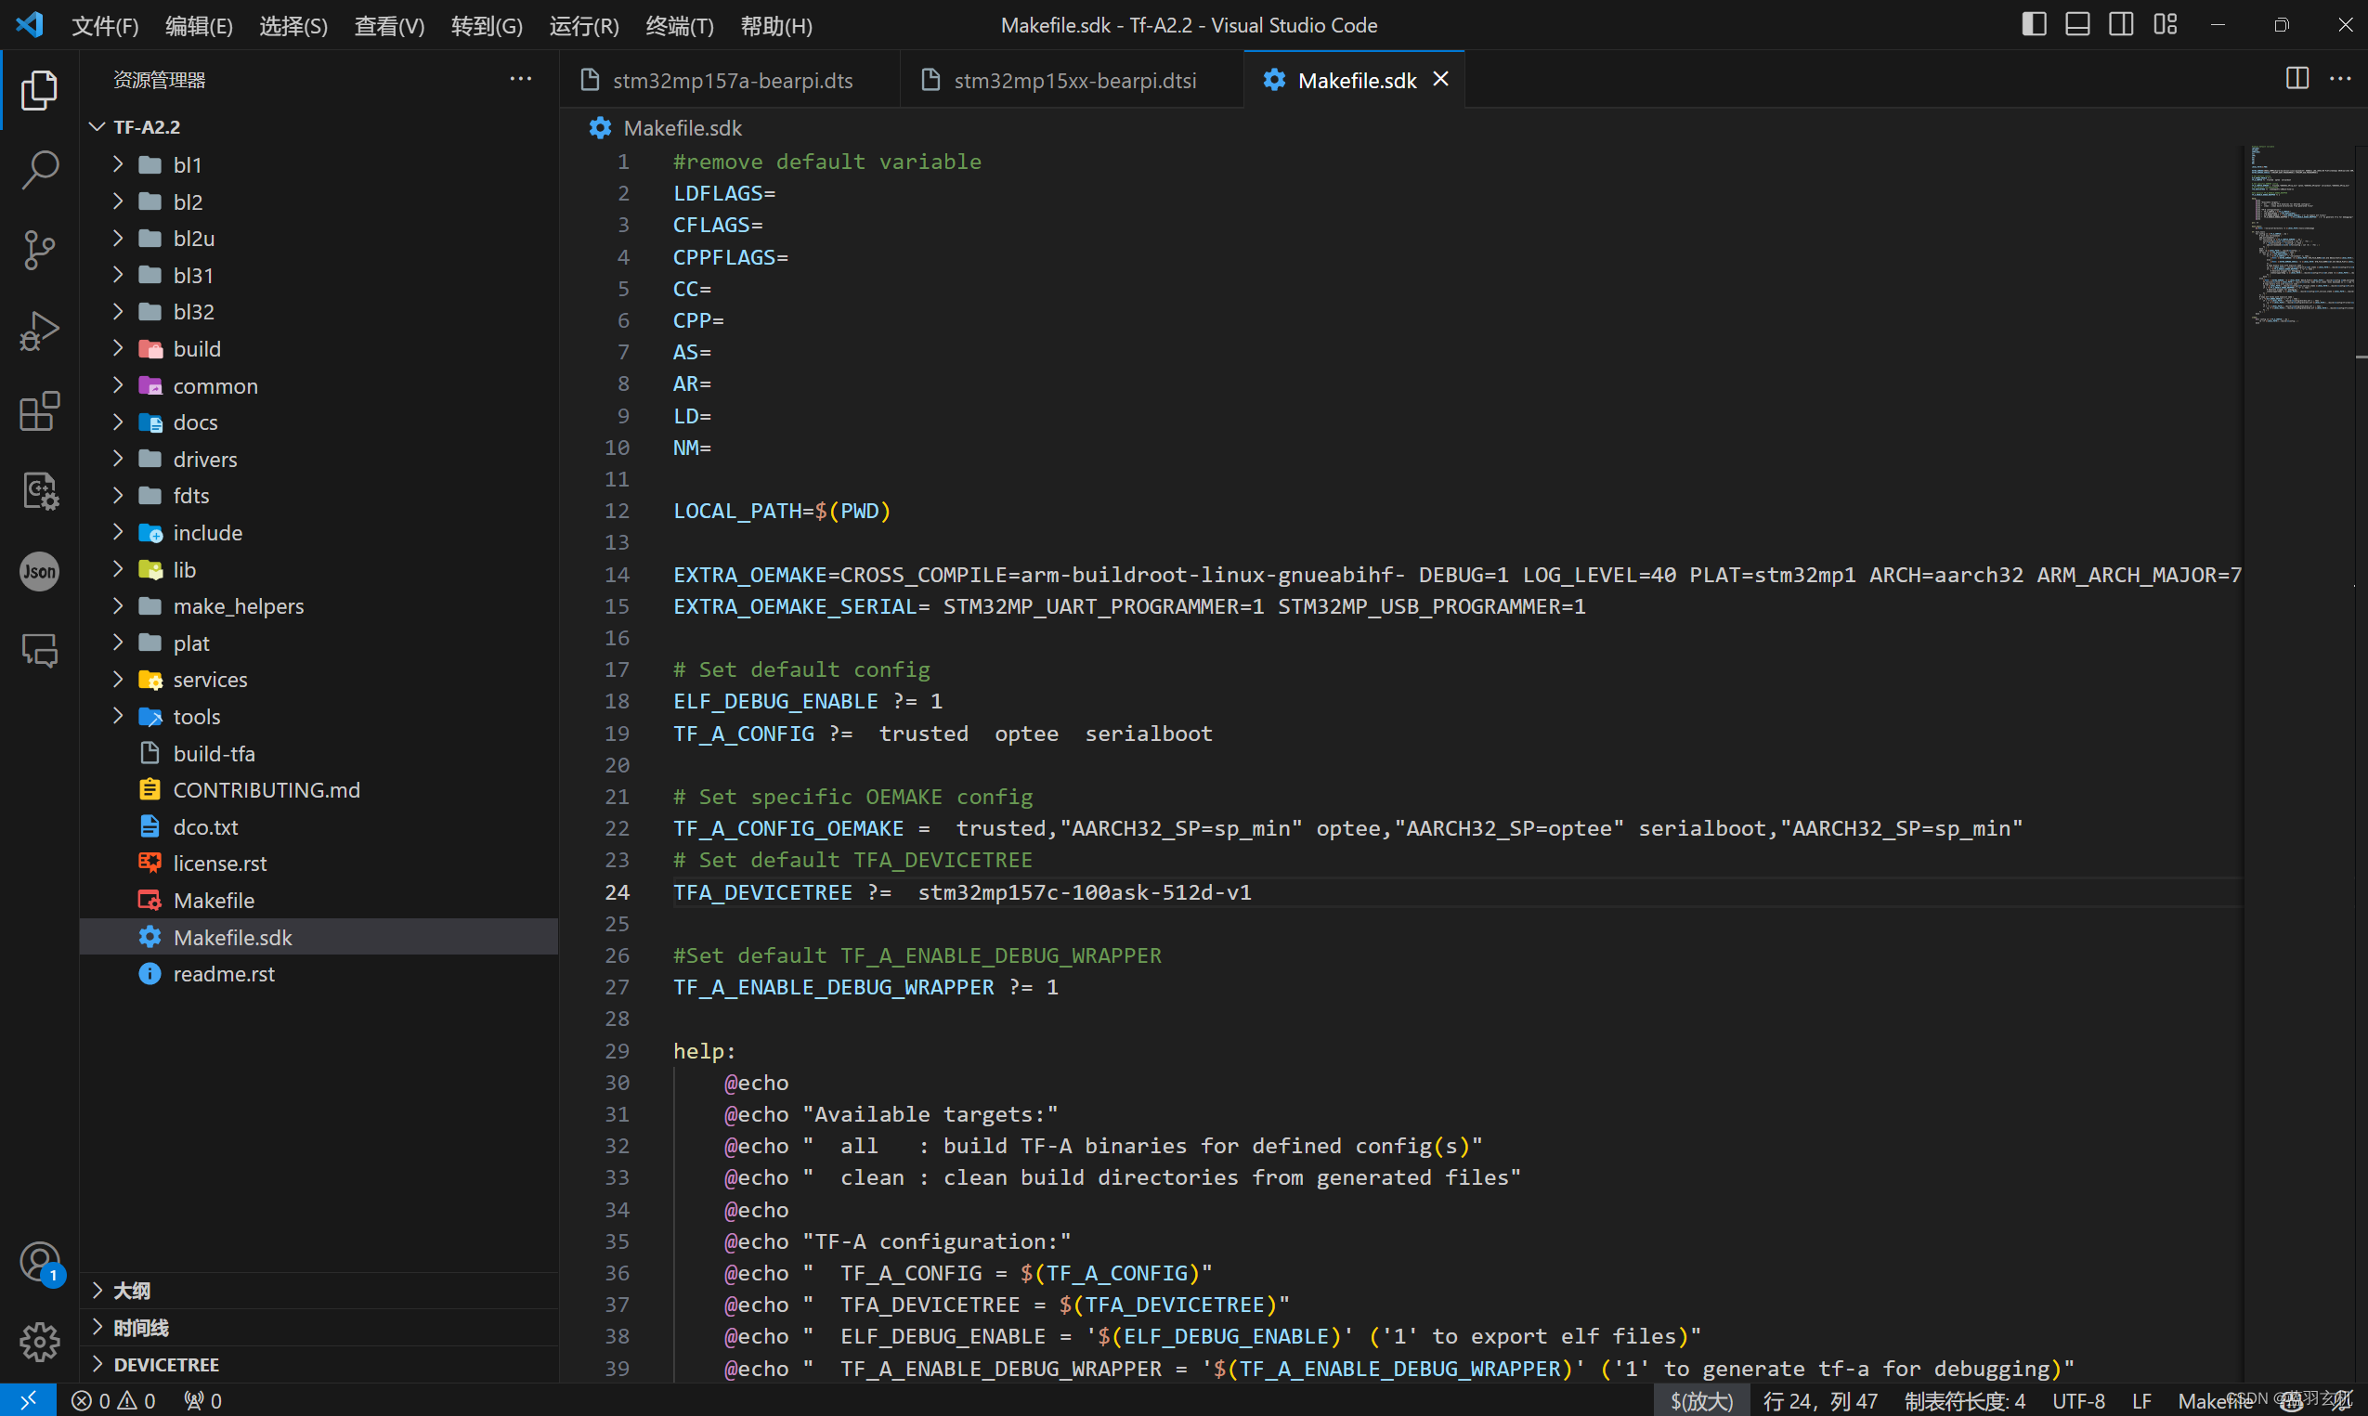Viewport: 2368px width, 1416px height.
Task: Open the Explorer view in activity bar
Action: (x=39, y=90)
